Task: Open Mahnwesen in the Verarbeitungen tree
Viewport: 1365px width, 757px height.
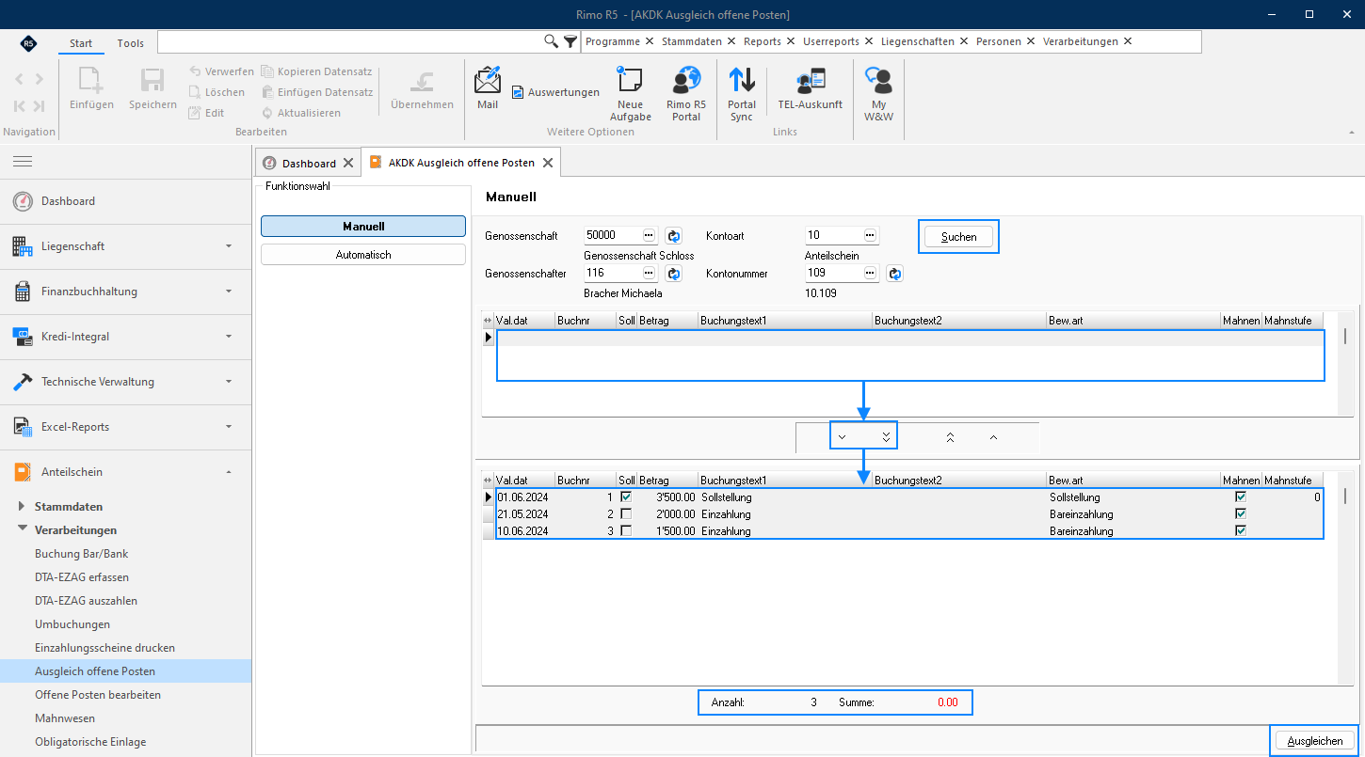Action: click(65, 718)
